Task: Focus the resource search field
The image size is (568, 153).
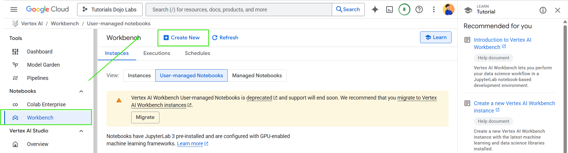Action: (238, 9)
